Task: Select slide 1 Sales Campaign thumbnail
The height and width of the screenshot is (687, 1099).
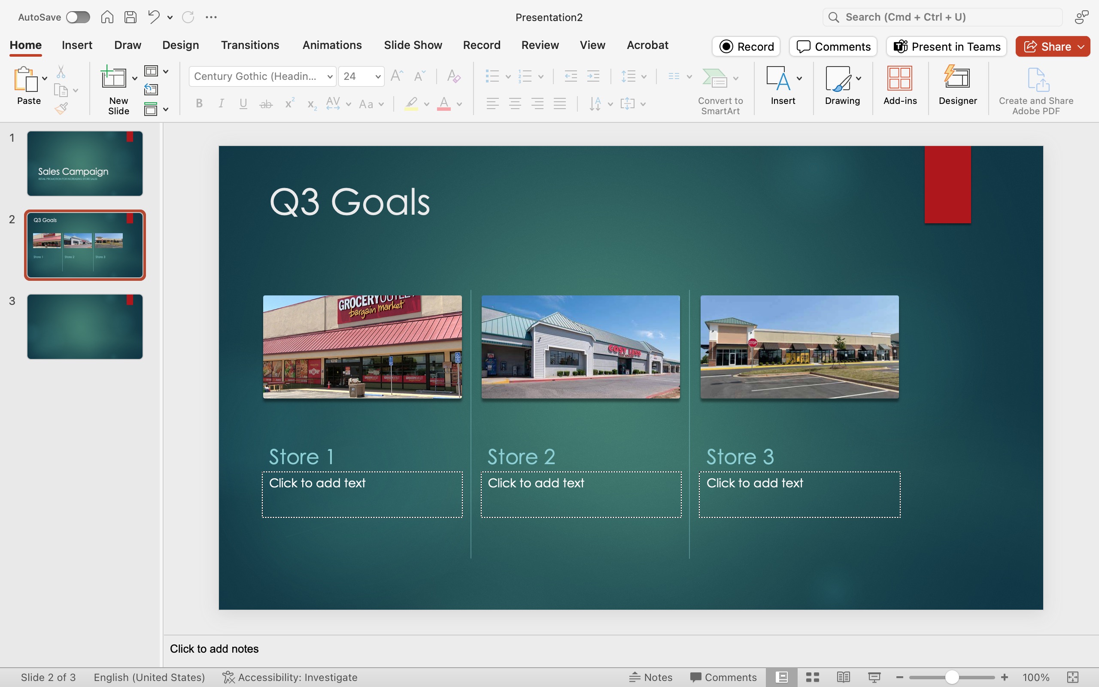Action: pyautogui.click(x=85, y=164)
